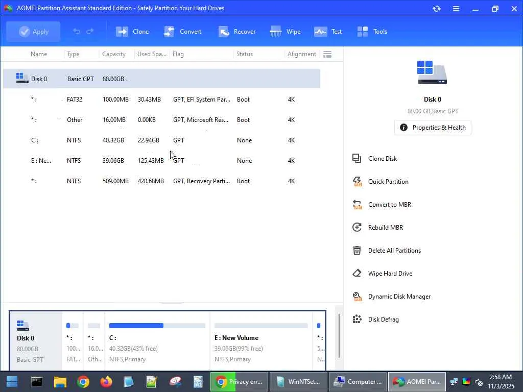The height and width of the screenshot is (392, 523).
Task: Click the large Disk 0 icon in right panel
Action: (432, 72)
